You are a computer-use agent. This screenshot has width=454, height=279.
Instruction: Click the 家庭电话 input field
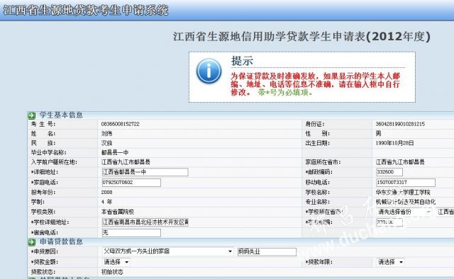tap(131, 183)
